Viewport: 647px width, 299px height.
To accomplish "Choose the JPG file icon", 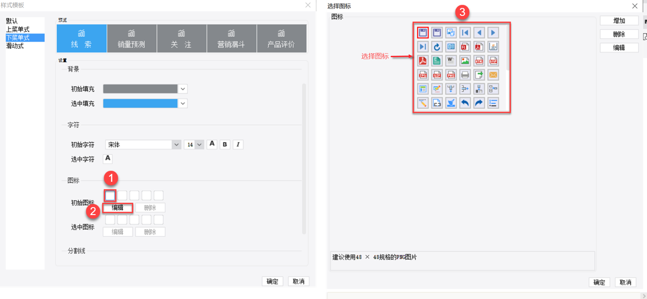I will [x=423, y=75].
